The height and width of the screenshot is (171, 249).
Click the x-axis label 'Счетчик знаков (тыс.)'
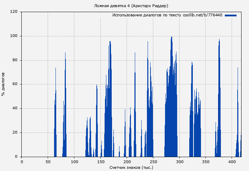[131, 167]
